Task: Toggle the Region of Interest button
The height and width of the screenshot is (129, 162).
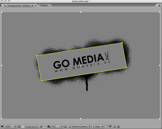Action: point(65,126)
